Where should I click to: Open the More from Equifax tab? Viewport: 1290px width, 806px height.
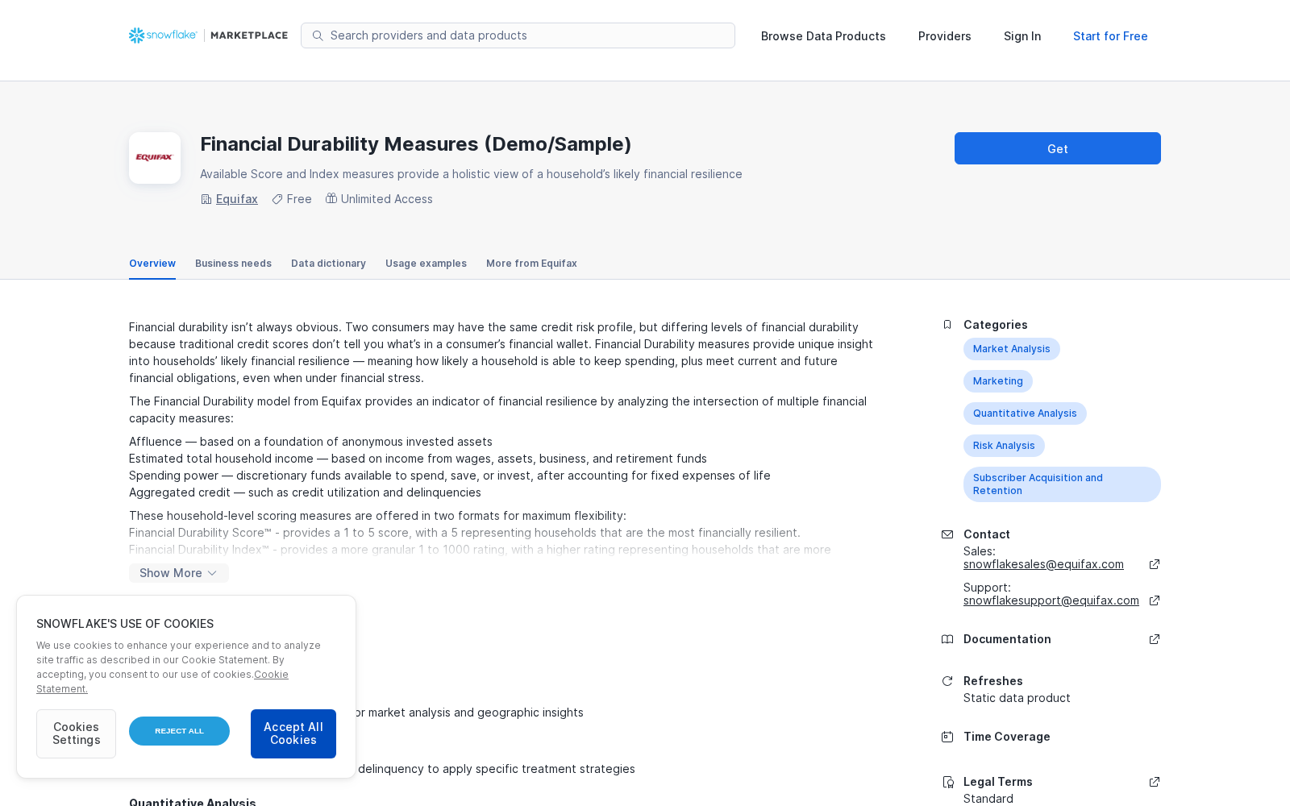[531, 264]
